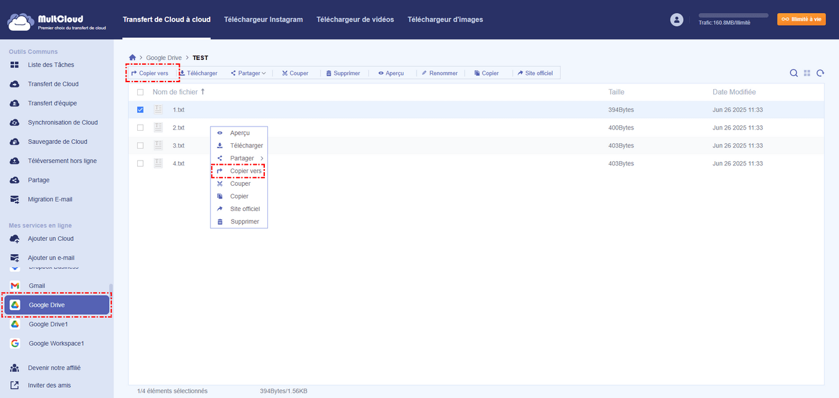839x398 pixels.
Task: Open Synchronisation de Cloud in sidebar
Action: click(62, 122)
